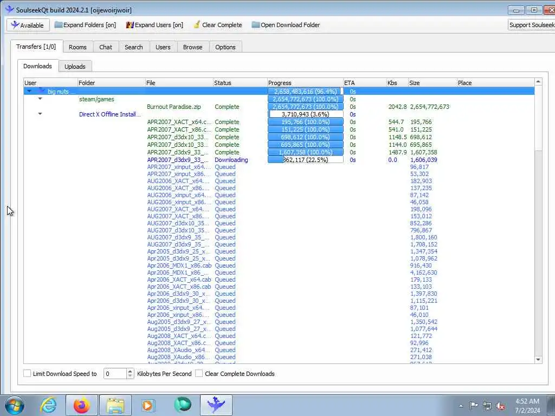
Task: Sort by the File column header
Action: click(x=179, y=83)
